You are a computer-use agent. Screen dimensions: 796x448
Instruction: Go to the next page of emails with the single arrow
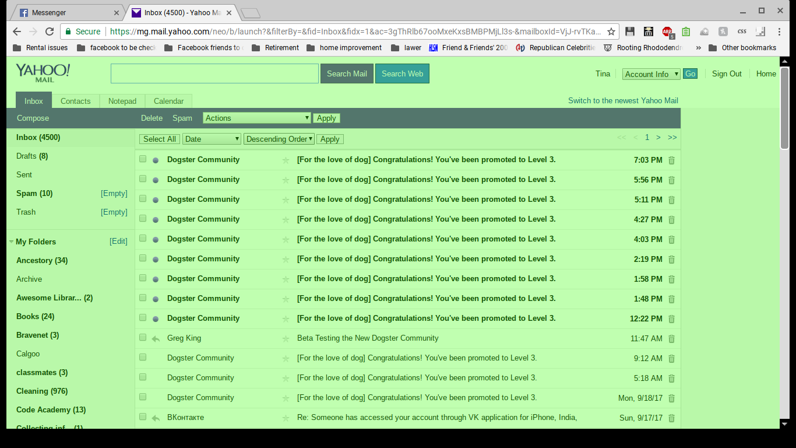pos(658,138)
